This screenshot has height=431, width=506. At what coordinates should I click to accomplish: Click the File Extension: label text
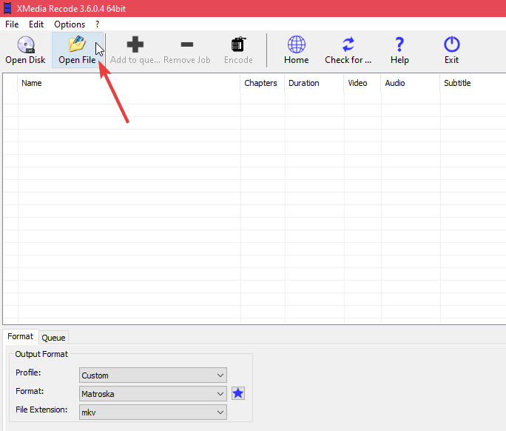click(x=41, y=410)
